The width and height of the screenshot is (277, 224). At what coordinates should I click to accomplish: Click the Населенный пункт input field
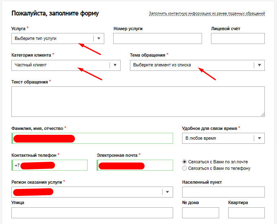[223, 192]
